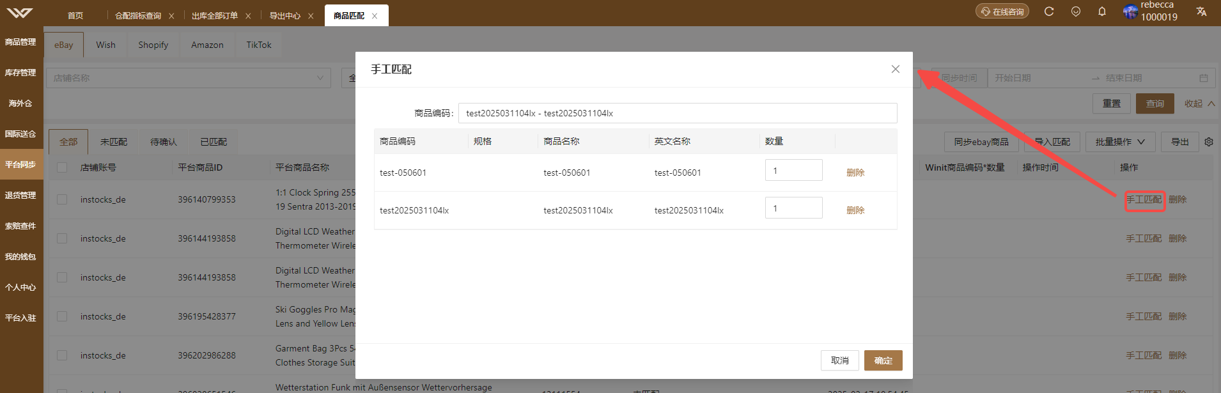This screenshot has height=393, width=1221.
Task: Check the row for Digital LCD Weather first listing
Action: pyautogui.click(x=62, y=238)
